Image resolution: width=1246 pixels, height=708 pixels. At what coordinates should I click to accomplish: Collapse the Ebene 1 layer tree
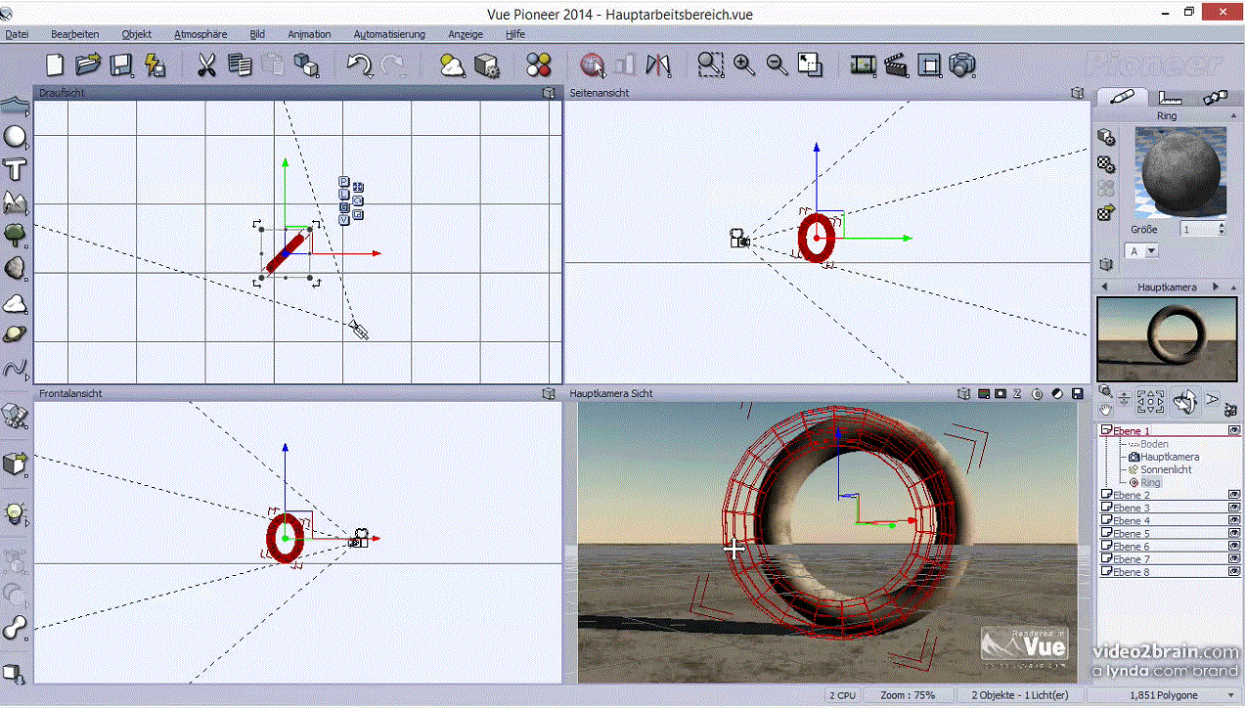[1106, 430]
